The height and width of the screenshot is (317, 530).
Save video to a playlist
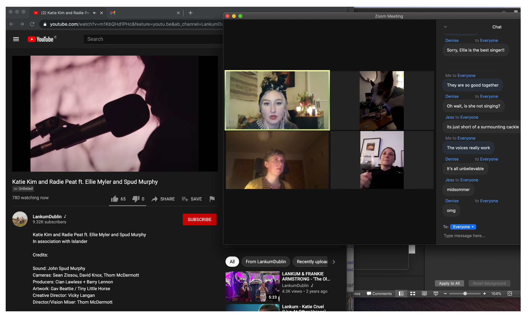[x=192, y=199]
